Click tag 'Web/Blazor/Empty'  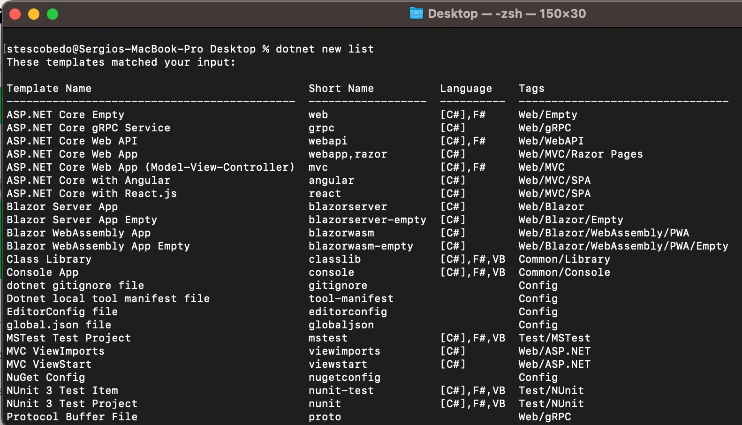[571, 220]
